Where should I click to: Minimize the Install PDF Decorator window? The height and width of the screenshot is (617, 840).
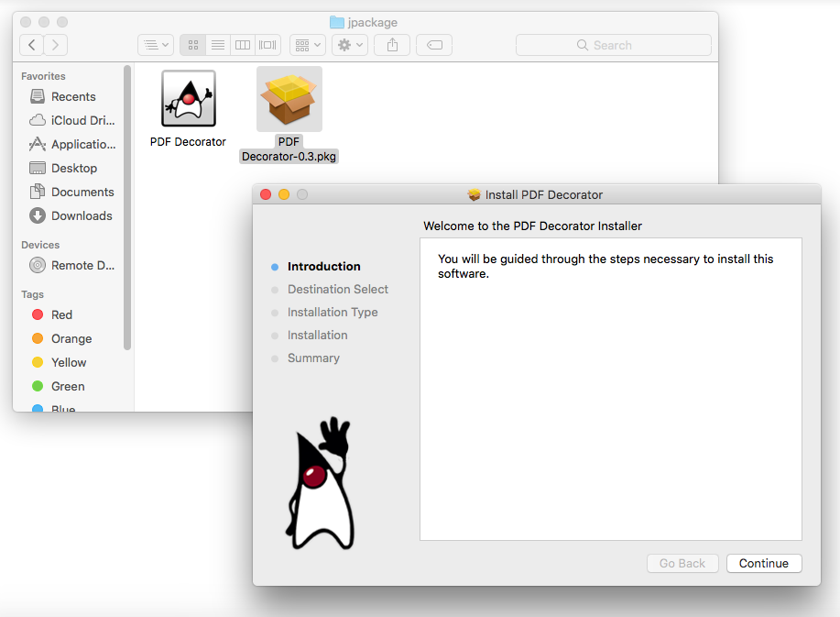(x=284, y=194)
